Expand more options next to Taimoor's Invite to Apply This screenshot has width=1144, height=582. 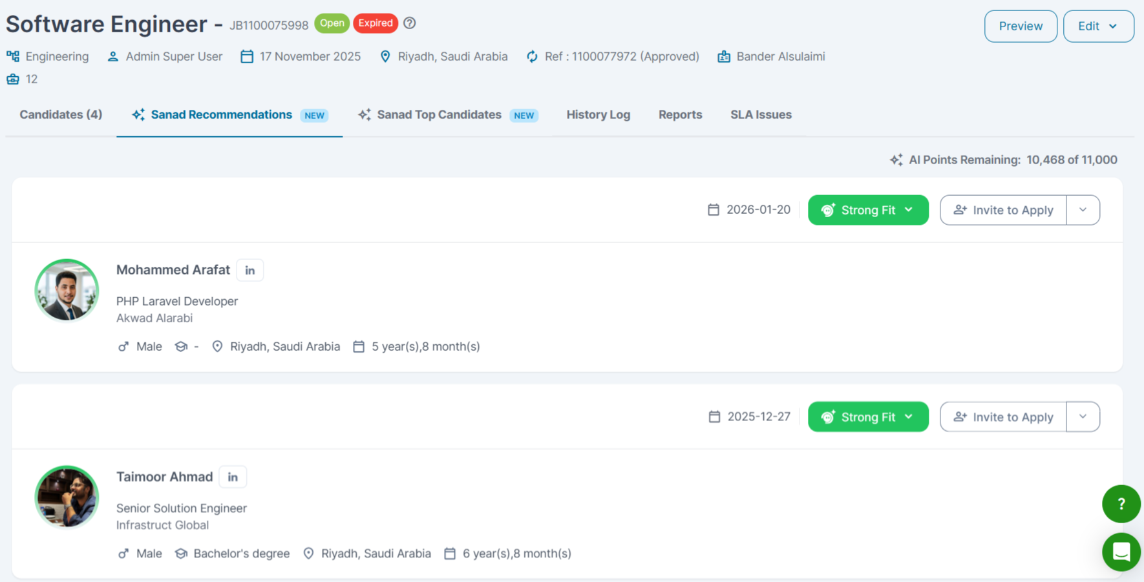[x=1083, y=417]
